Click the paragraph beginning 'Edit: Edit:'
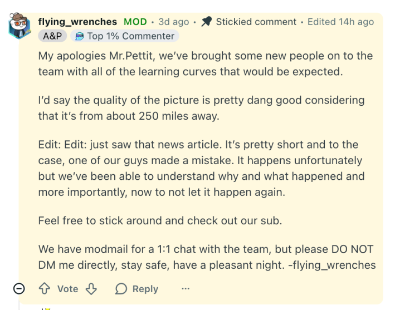 click(201, 169)
